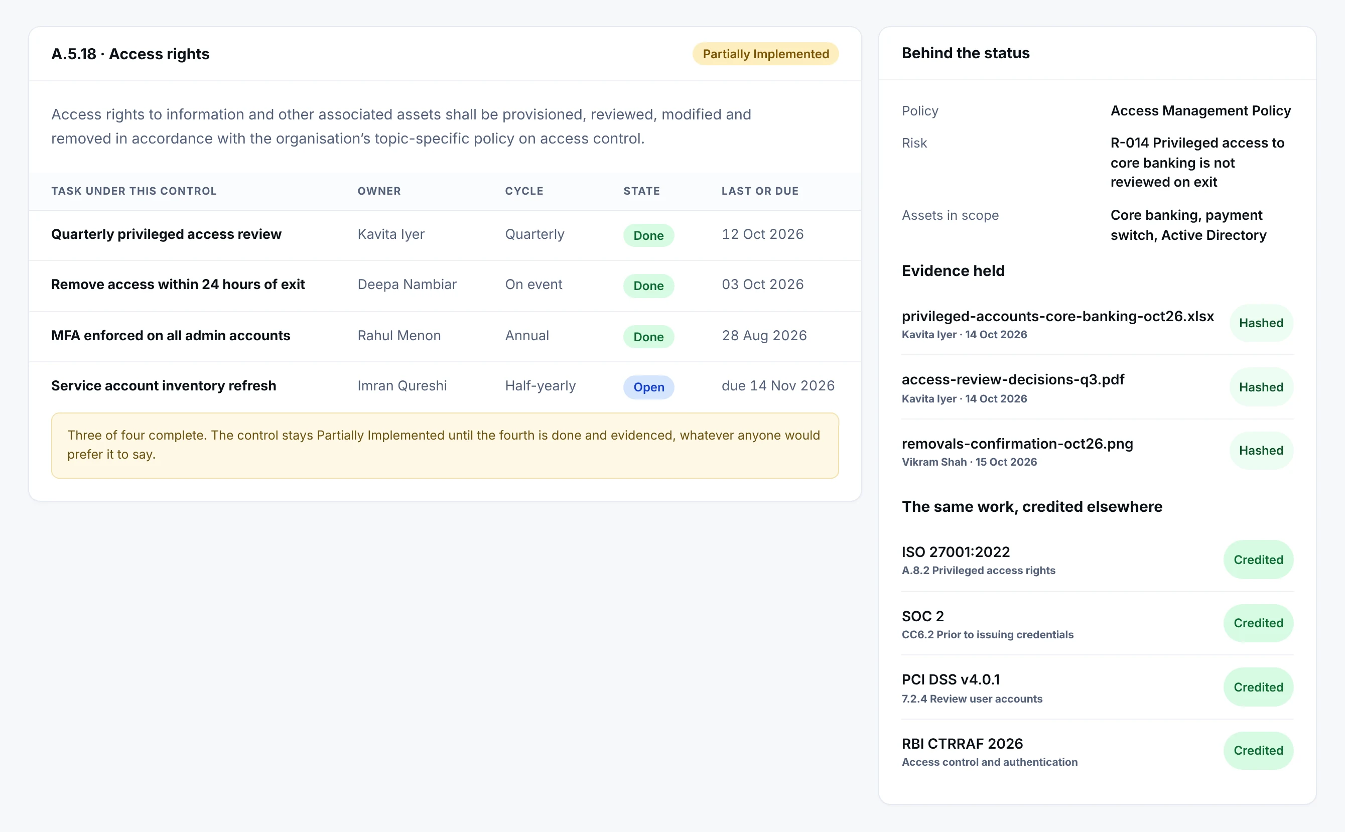Viewport: 1345px width, 832px height.
Task: Select MFA enforced on all admin accounts
Action: (x=171, y=336)
